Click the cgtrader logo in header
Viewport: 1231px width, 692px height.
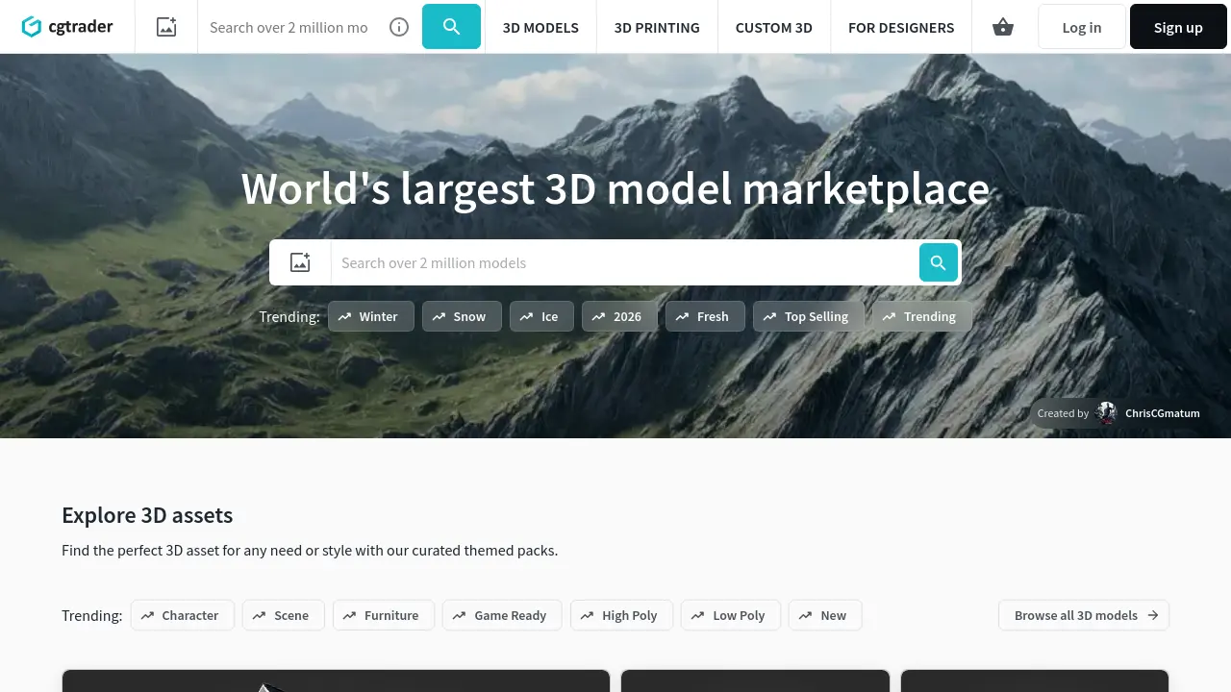67,27
